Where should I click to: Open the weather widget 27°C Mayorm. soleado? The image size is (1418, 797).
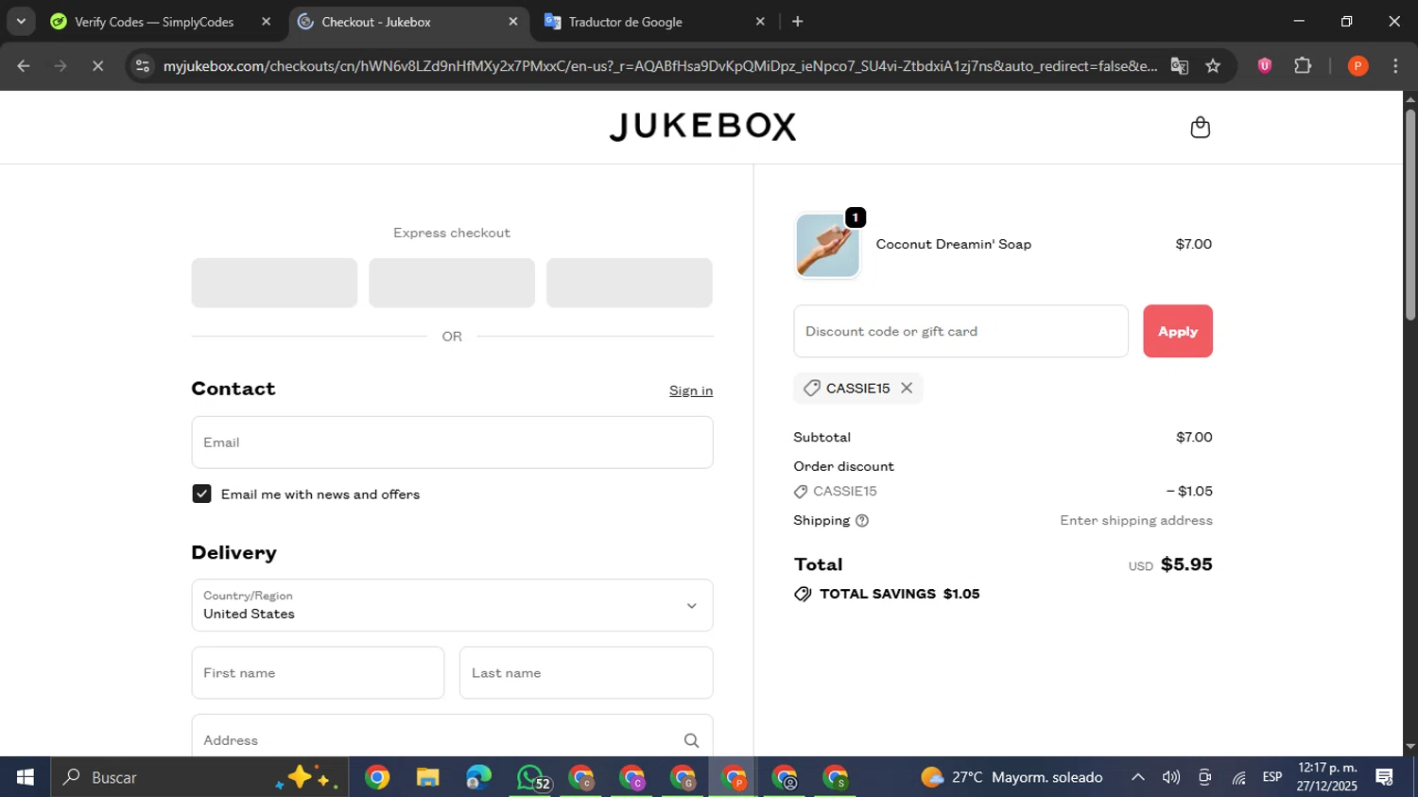tap(1012, 777)
